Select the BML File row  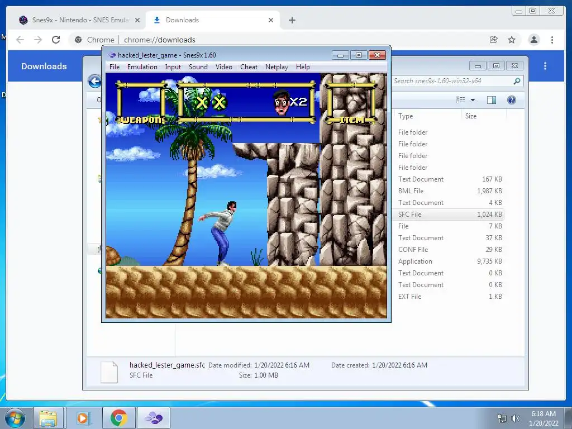point(449,191)
